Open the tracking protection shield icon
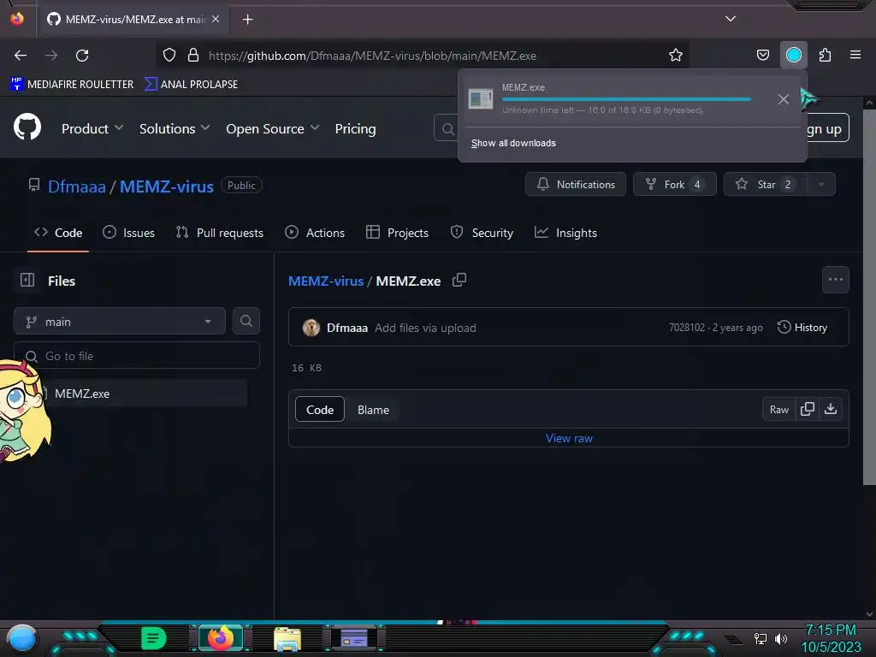Viewport: 876px width, 657px height. 169,56
